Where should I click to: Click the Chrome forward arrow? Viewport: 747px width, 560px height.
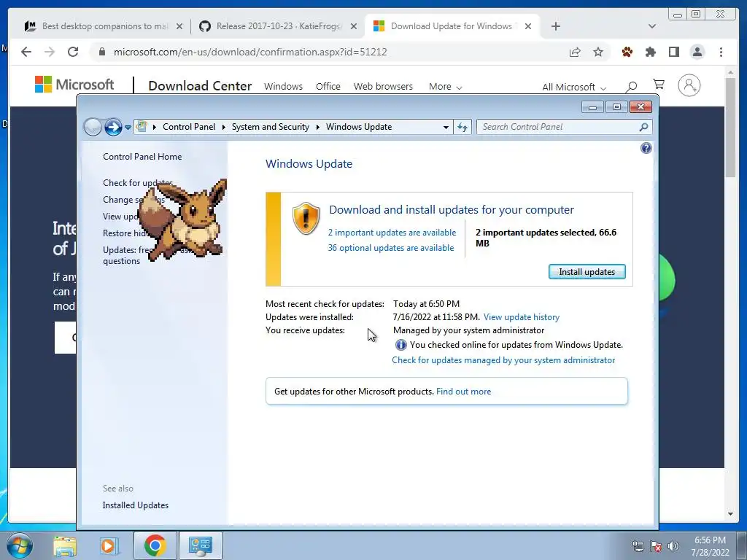click(x=50, y=52)
